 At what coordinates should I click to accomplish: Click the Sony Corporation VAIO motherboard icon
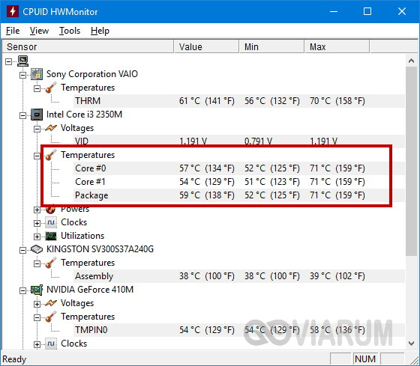pos(37,74)
